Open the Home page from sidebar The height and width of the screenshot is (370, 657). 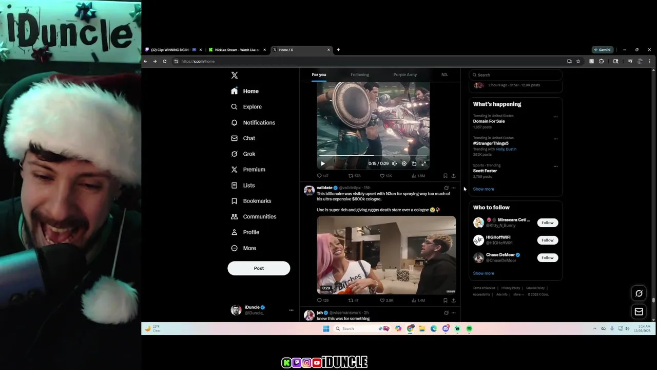[245, 91]
